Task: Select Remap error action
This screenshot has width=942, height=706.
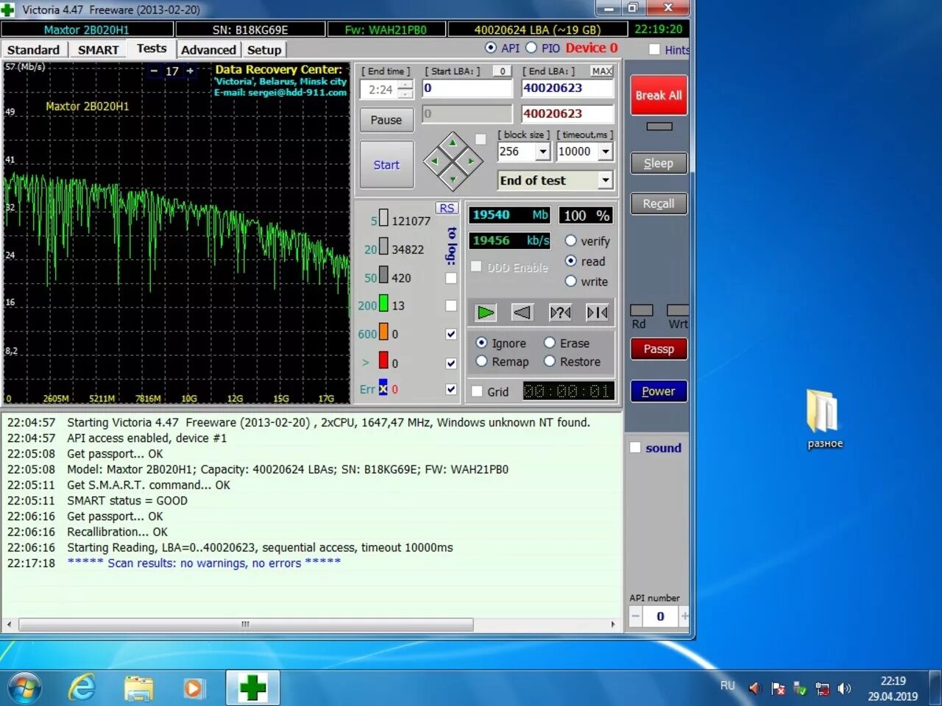Action: (481, 361)
